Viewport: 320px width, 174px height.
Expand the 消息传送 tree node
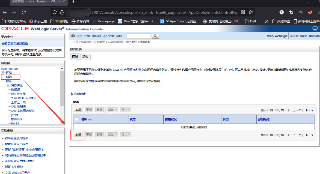[x=8, y=85]
